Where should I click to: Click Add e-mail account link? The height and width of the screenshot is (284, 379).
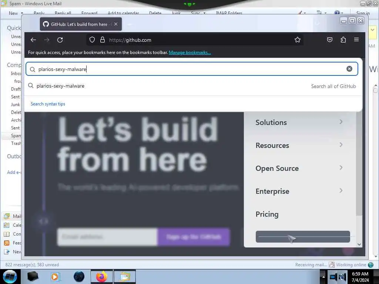[x=14, y=172]
